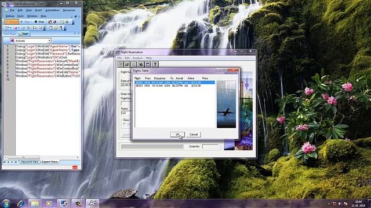Click the first icon dropdown in QuickTest second toolbar
The width and height of the screenshot is (371, 208).
[8, 28]
